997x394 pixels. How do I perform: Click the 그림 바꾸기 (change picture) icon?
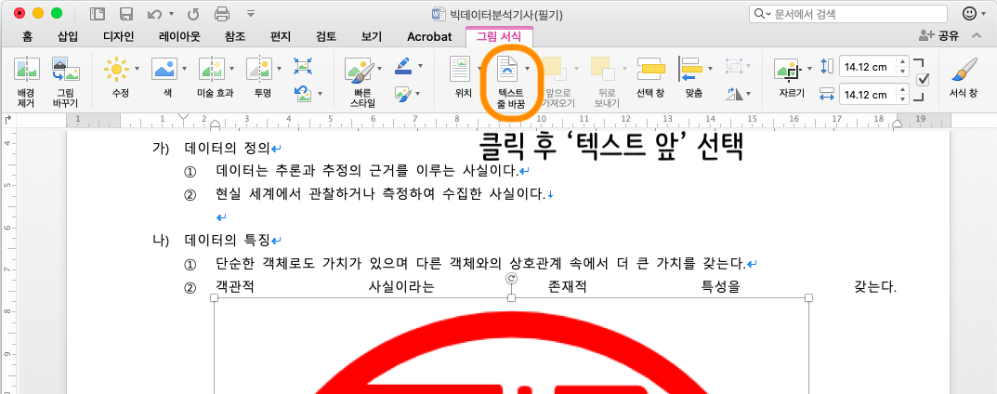66,70
